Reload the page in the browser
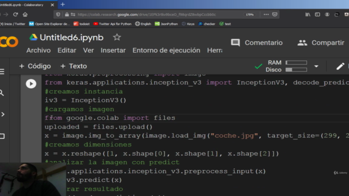This screenshot has height=196, width=349. tap(15, 15)
